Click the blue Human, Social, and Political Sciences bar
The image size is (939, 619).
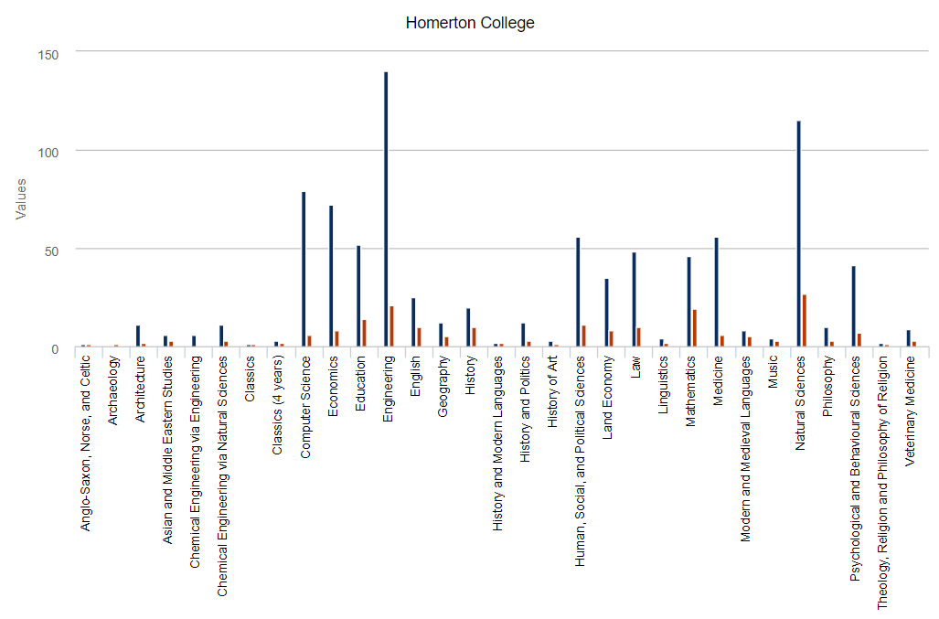tap(579, 293)
